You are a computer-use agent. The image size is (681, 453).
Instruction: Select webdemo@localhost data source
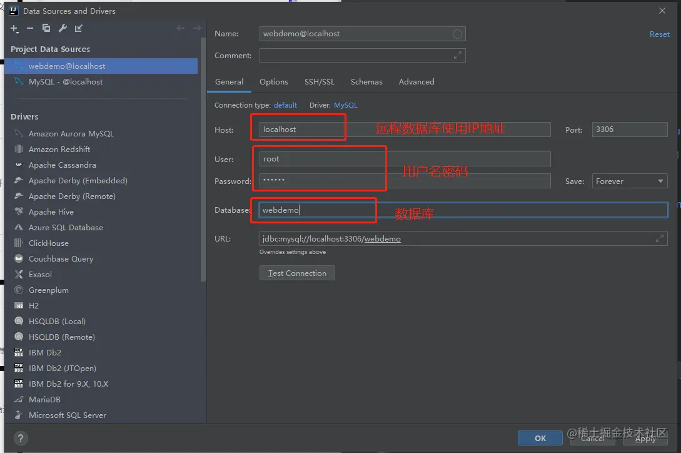[101, 66]
